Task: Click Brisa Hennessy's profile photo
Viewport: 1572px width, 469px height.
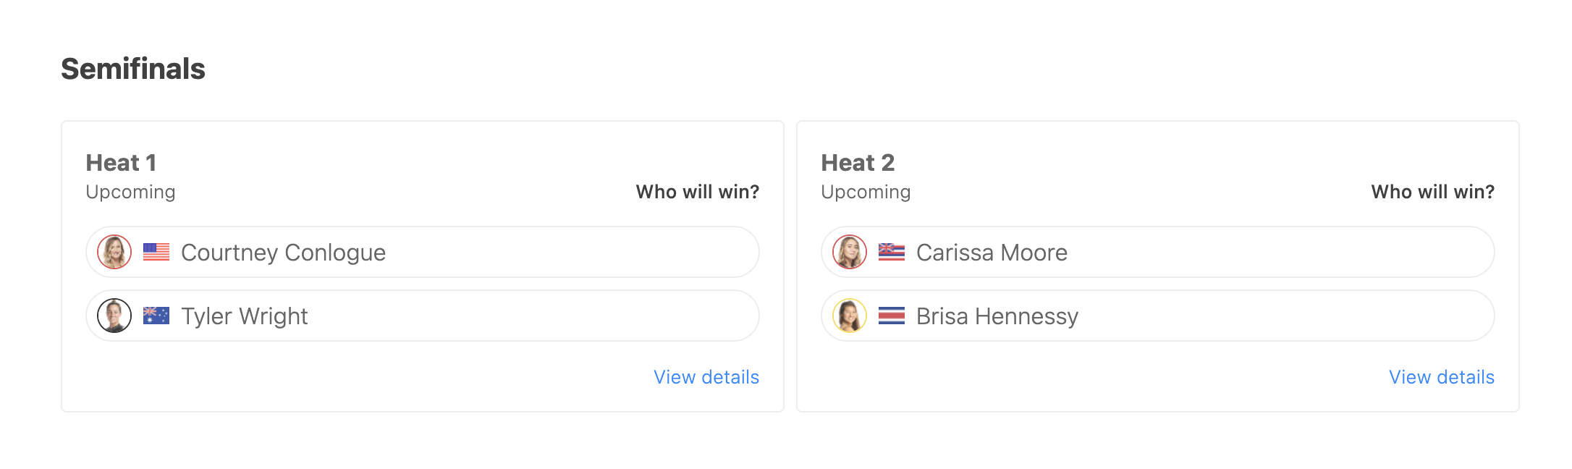Action: pyautogui.click(x=850, y=316)
